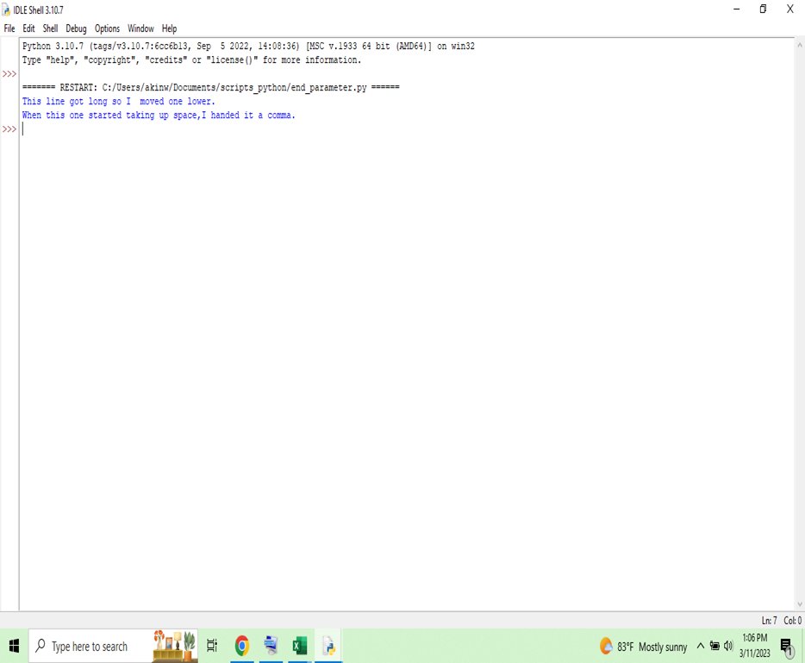
Task: Open the clock showing 1:06 PM
Action: tap(755, 646)
